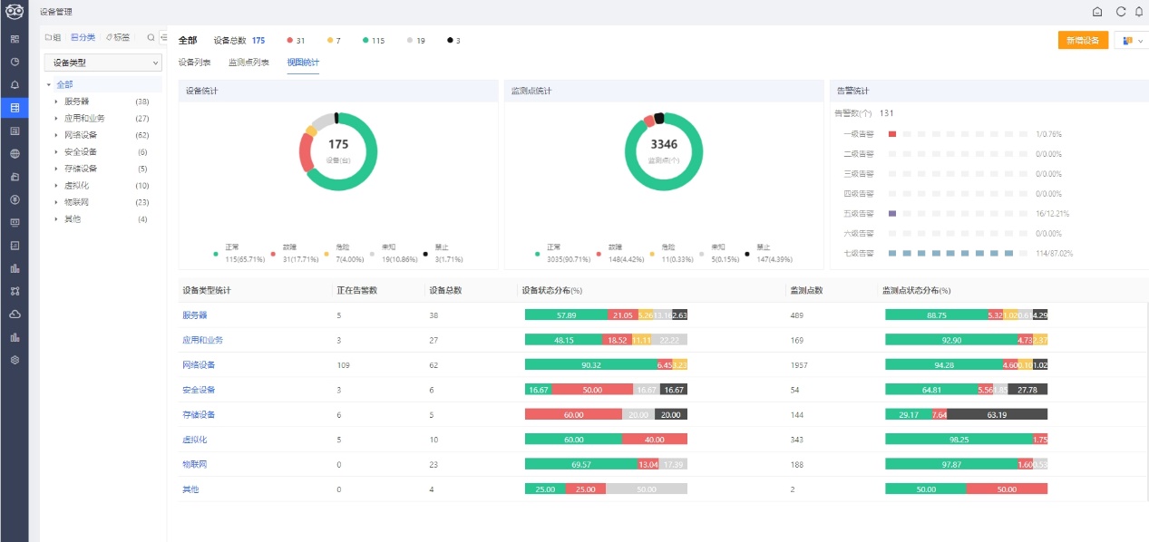Open the topology nodes icon in sidebar
Screen dimensions: 1149x542
point(15,291)
